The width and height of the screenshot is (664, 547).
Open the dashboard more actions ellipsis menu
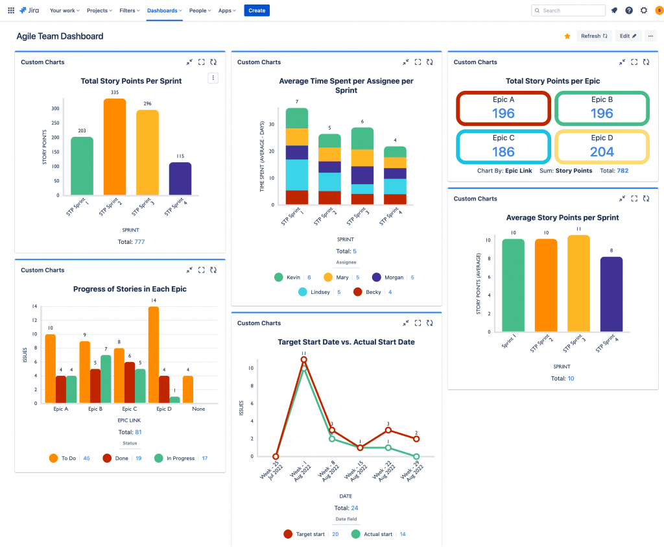650,36
